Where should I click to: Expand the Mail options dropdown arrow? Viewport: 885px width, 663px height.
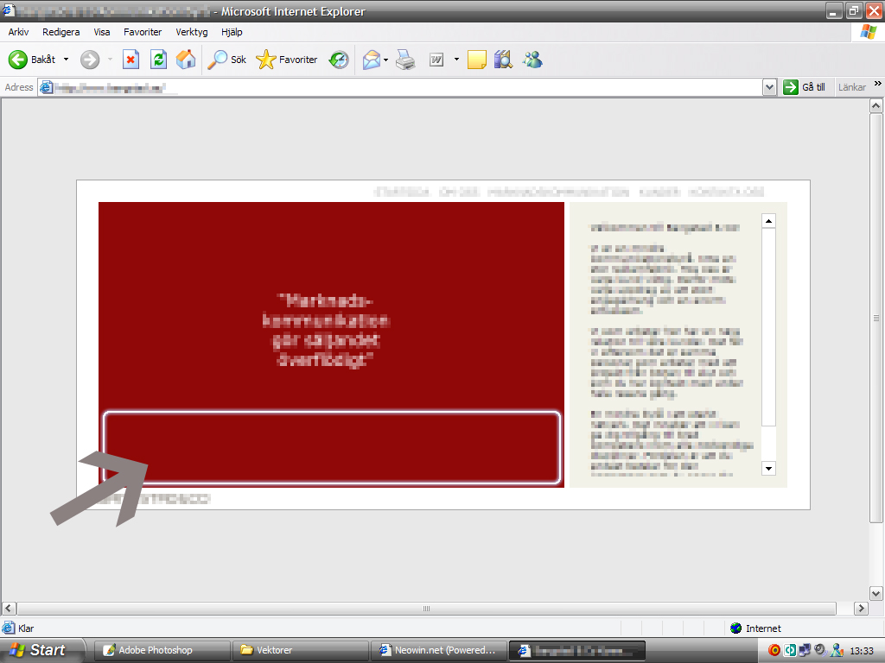coord(386,60)
